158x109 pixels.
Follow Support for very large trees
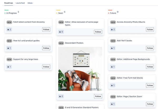[46, 67]
